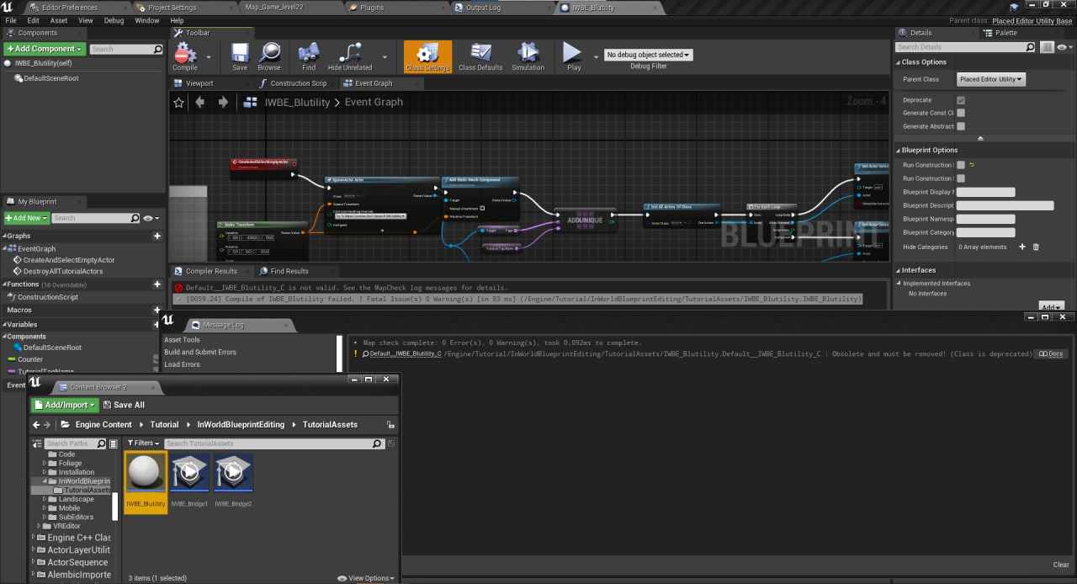Click Save All in Content Browser
The height and width of the screenshot is (584, 1077).
[x=122, y=405]
